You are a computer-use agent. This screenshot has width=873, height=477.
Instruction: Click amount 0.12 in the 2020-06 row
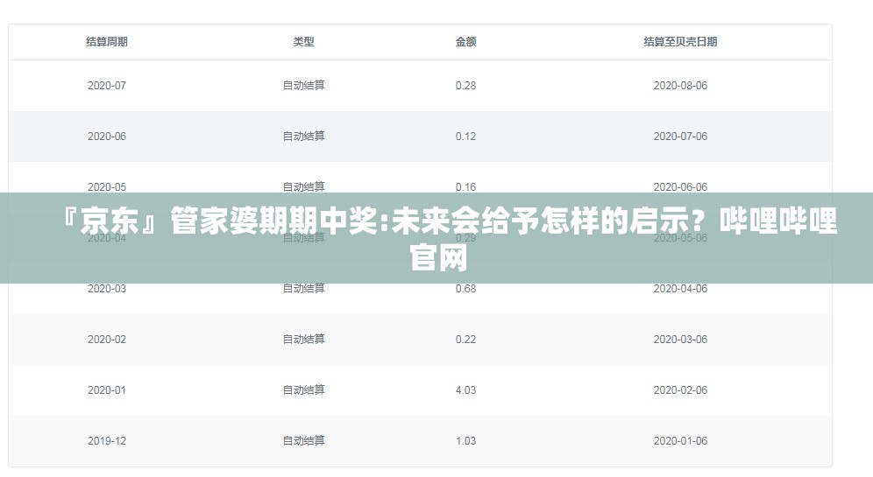(465, 137)
